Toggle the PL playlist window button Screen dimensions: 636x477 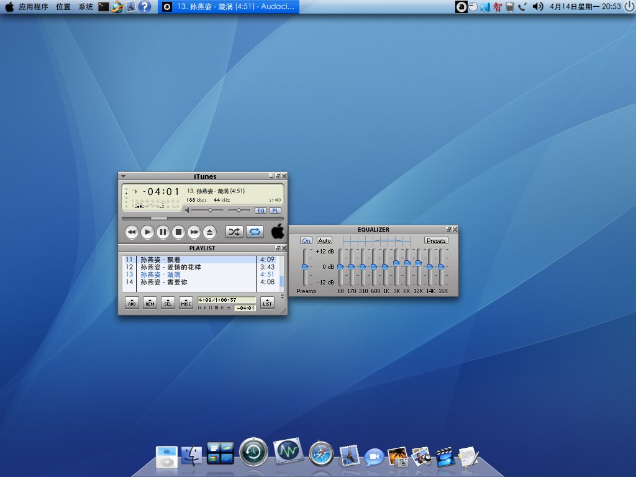pos(275,211)
